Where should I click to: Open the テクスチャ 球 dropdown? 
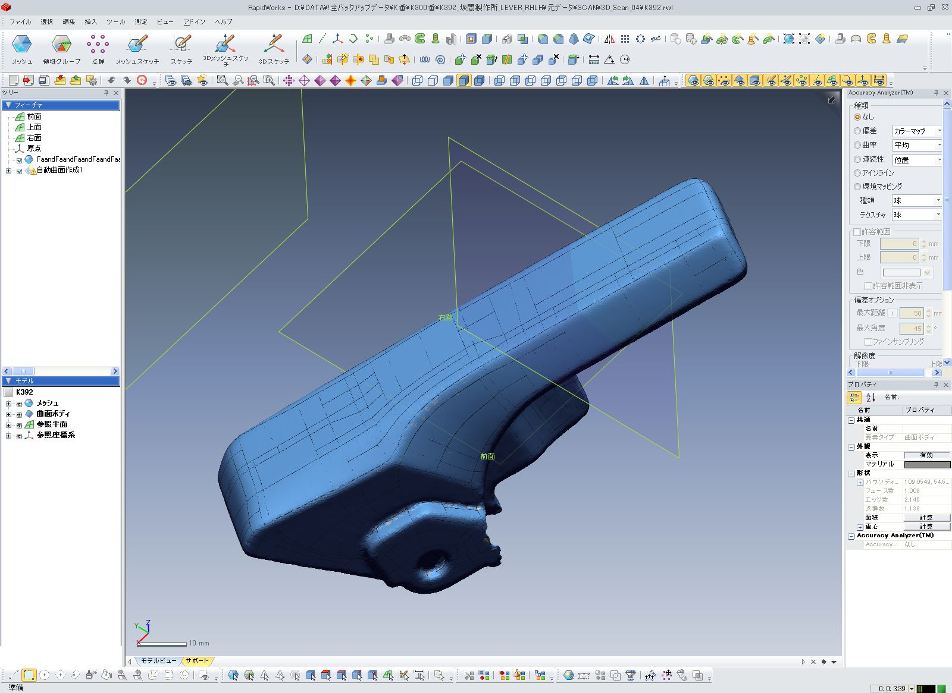click(917, 215)
